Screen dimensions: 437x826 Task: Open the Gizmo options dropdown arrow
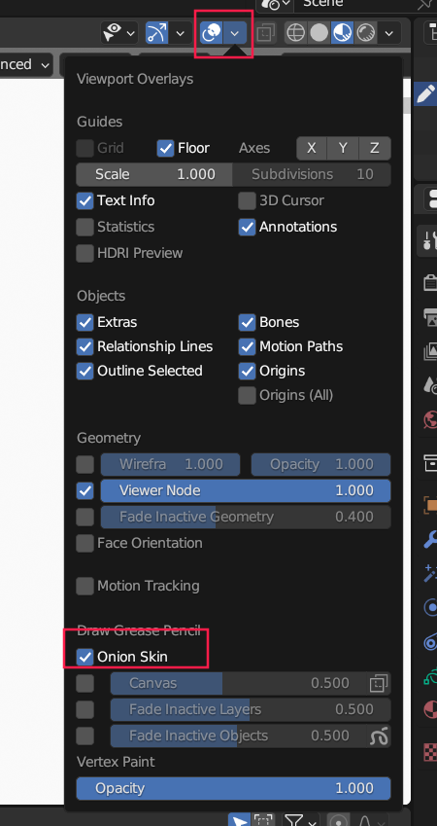pyautogui.click(x=180, y=33)
